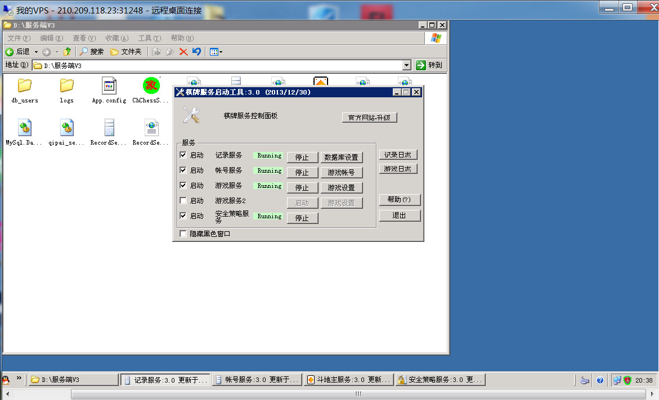
Task: Click 帮助(?) button
Action: [399, 200]
